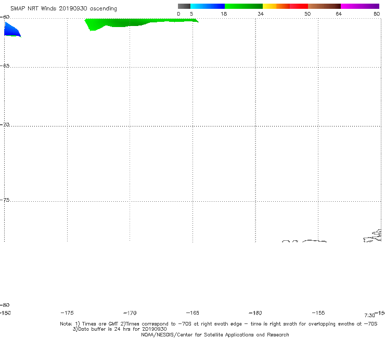Click the color scale label '34'
Viewport: 385px width, 338px height.
pyautogui.click(x=261, y=14)
